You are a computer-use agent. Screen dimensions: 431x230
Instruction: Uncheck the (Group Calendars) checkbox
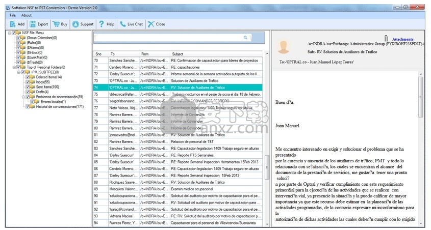coord(18,38)
